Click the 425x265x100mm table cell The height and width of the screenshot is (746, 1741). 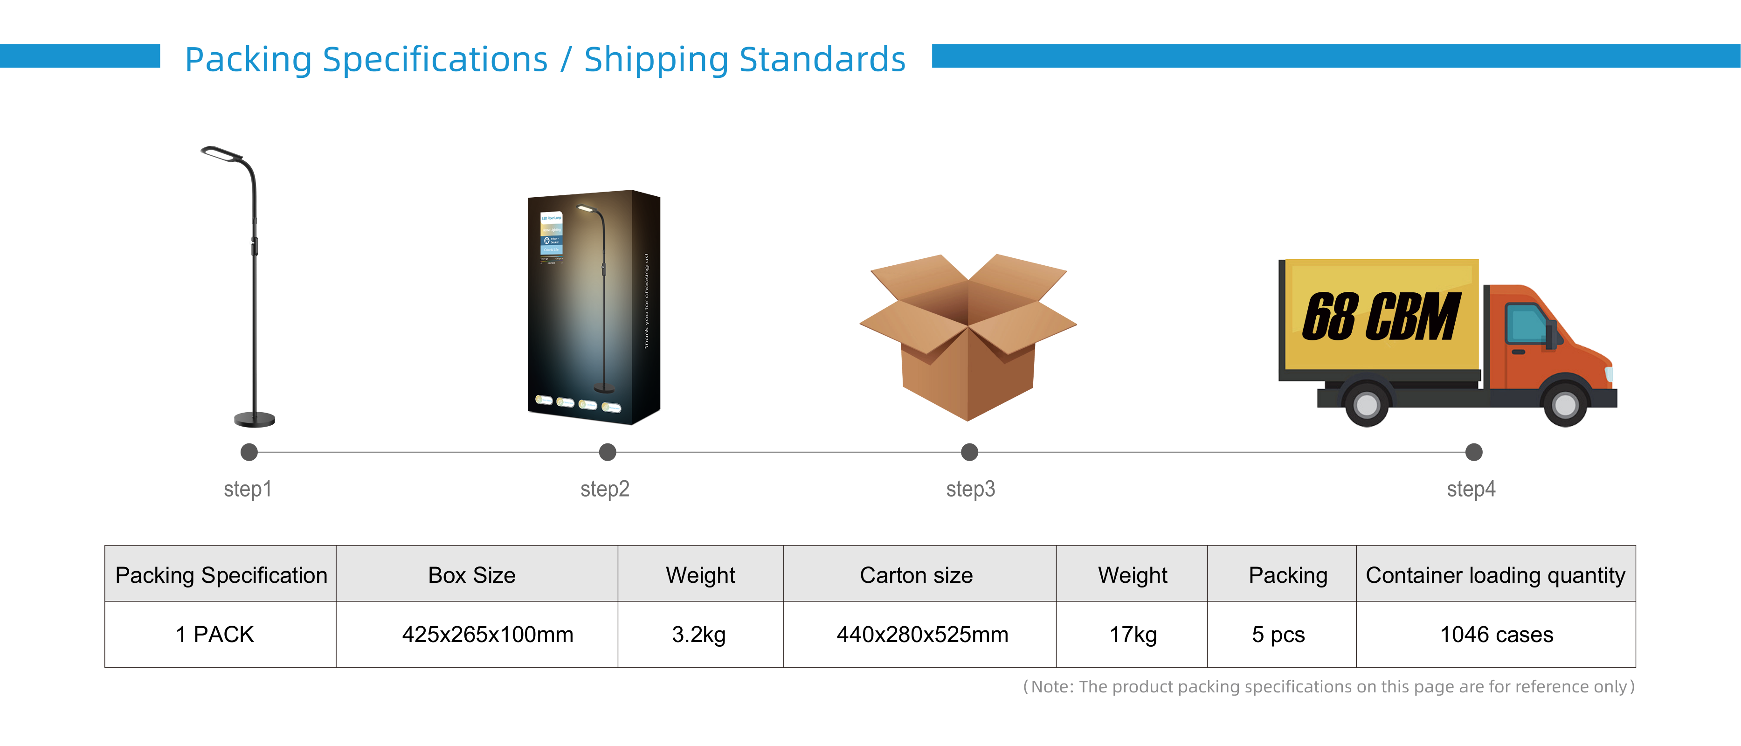pyautogui.click(x=487, y=635)
